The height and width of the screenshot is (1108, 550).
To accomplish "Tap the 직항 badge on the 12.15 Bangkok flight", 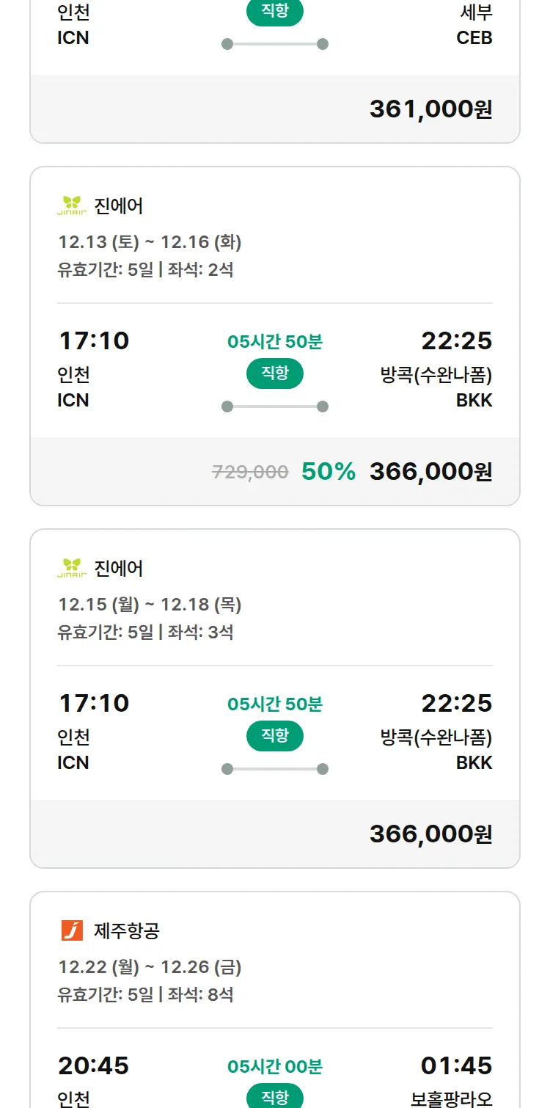I will tap(275, 737).
